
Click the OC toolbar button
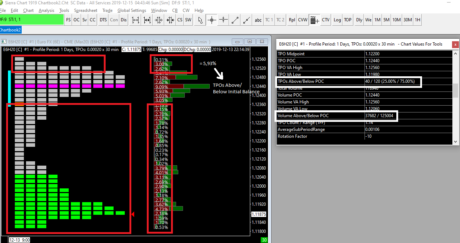[x=76, y=20]
